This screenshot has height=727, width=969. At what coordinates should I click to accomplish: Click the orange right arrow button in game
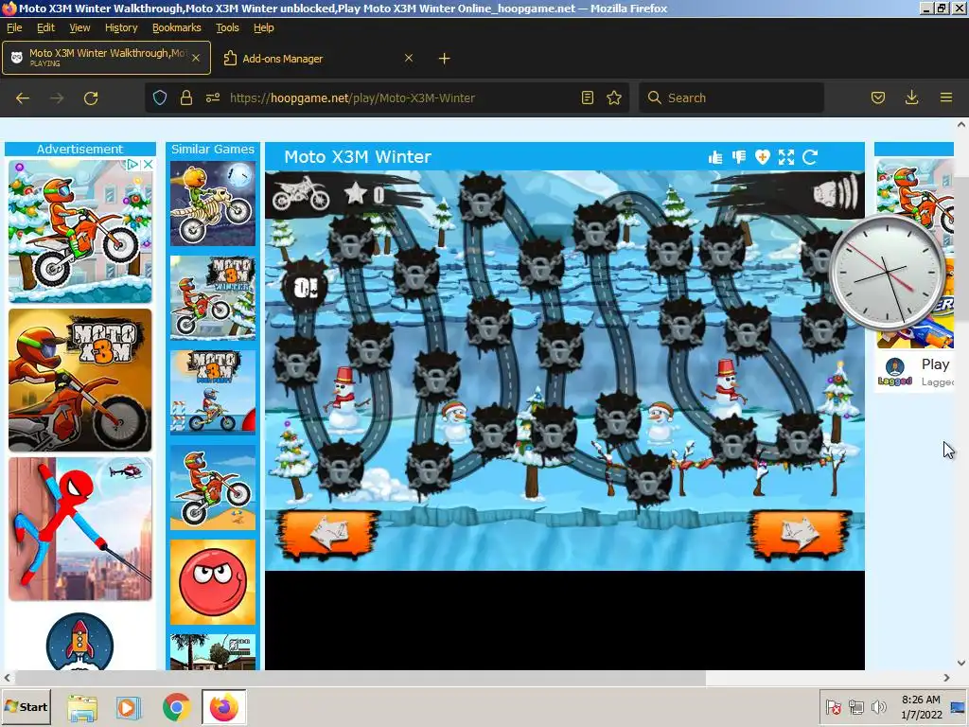801,534
